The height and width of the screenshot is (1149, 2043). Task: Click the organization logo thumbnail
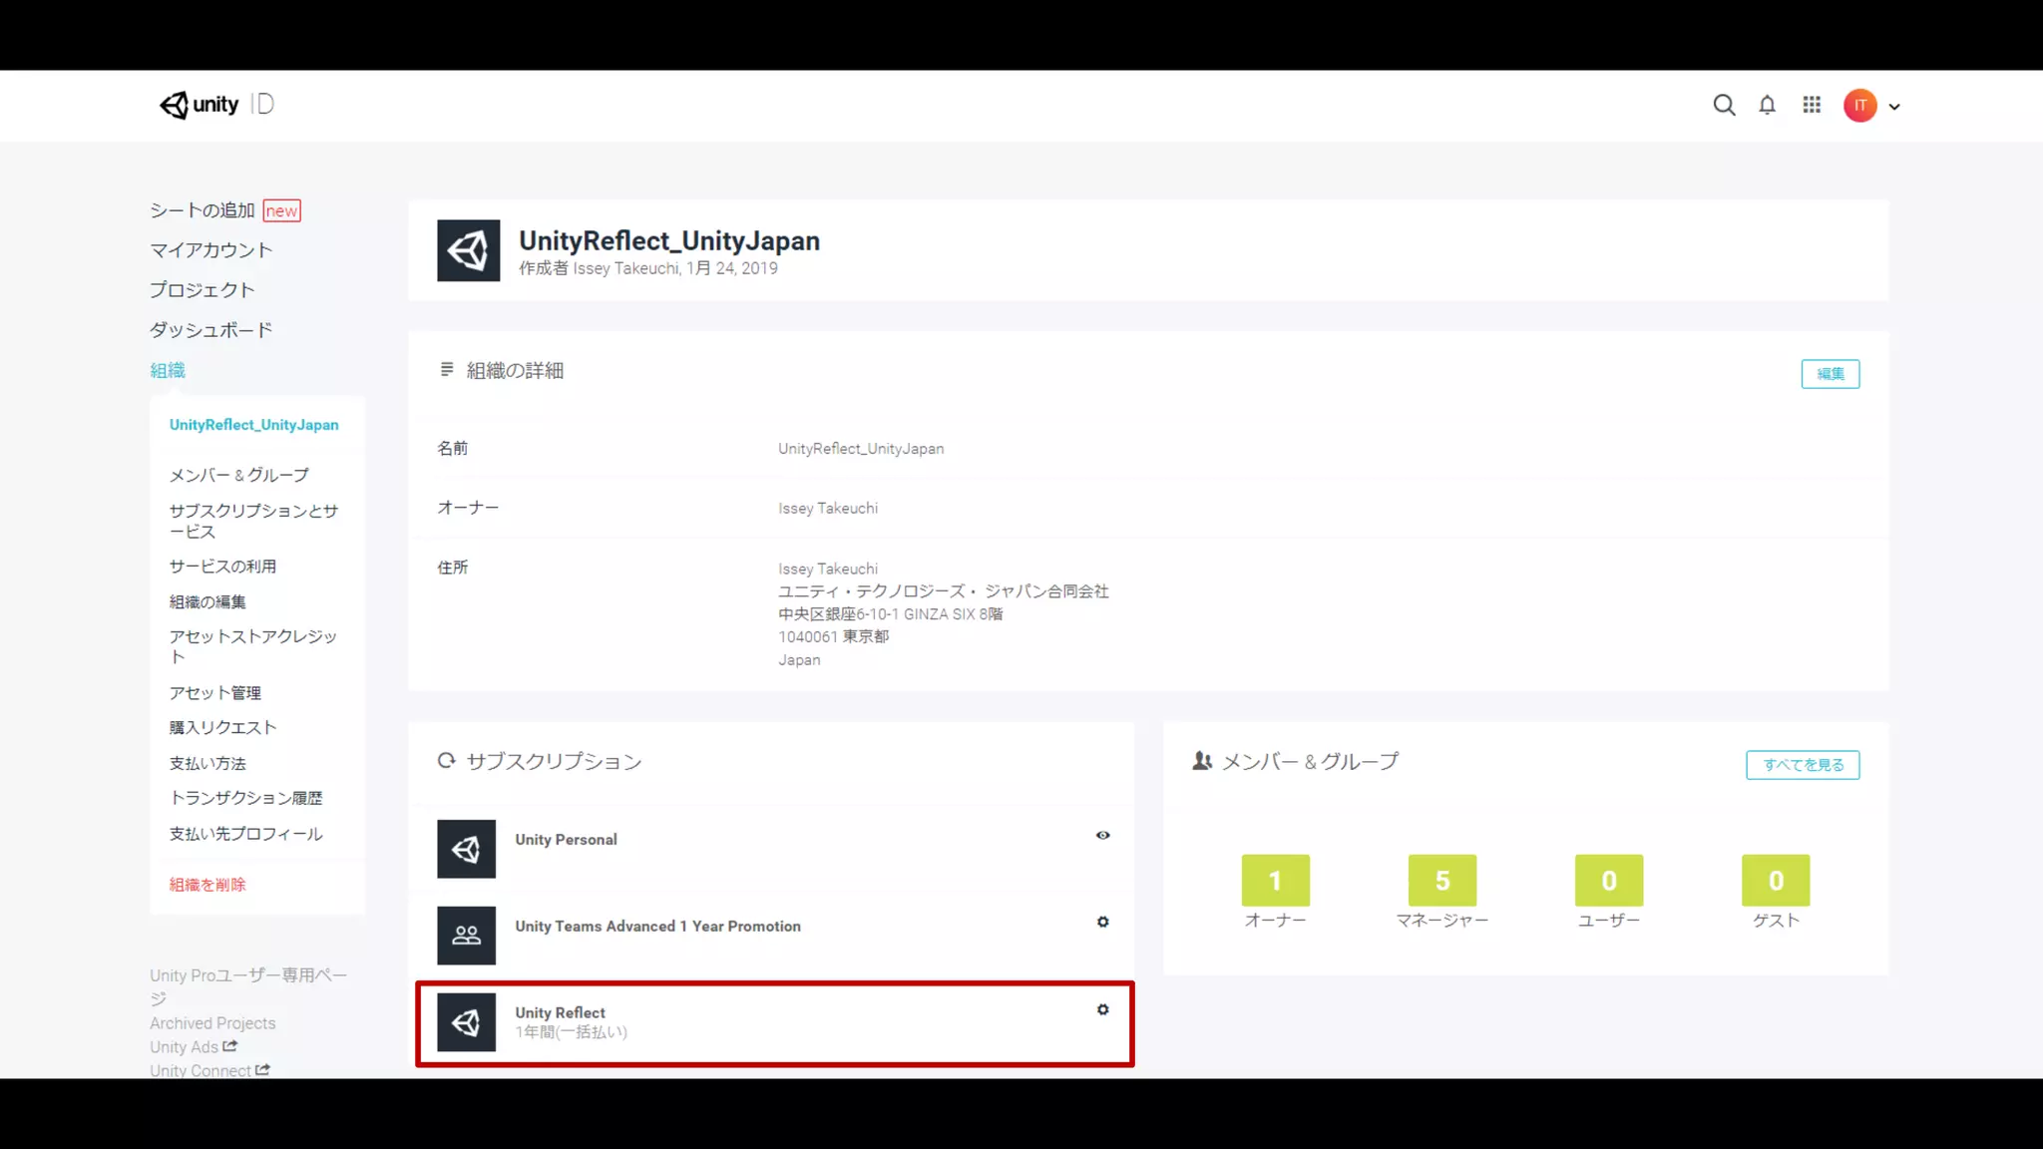point(468,250)
